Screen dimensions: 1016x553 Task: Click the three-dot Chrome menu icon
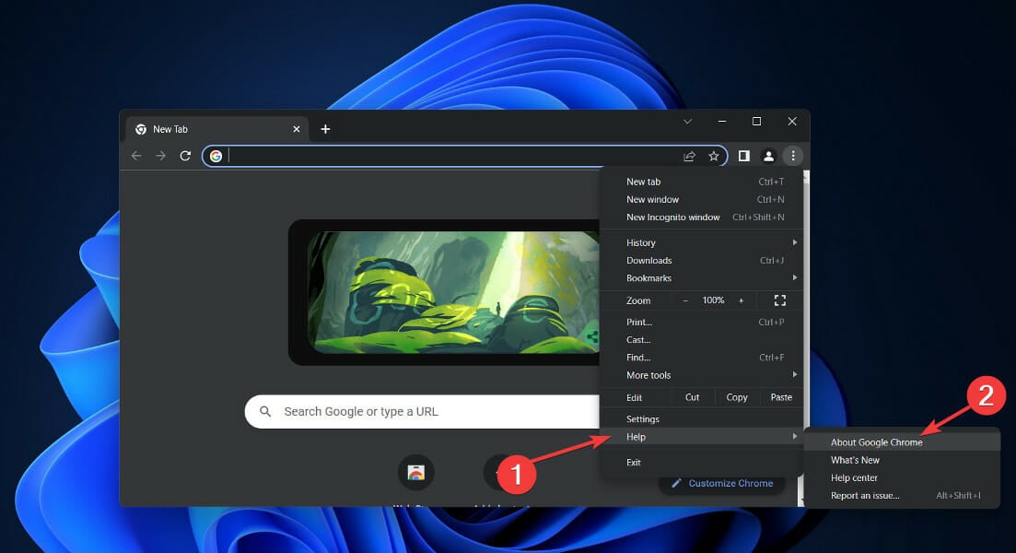tap(793, 156)
